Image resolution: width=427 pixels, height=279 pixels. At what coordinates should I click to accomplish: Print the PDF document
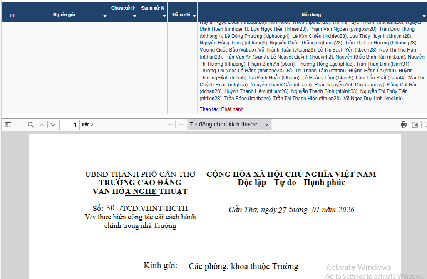pos(404,125)
